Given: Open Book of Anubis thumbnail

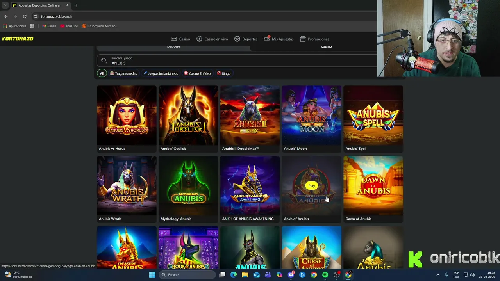Looking at the screenshot, I should (188, 247).
